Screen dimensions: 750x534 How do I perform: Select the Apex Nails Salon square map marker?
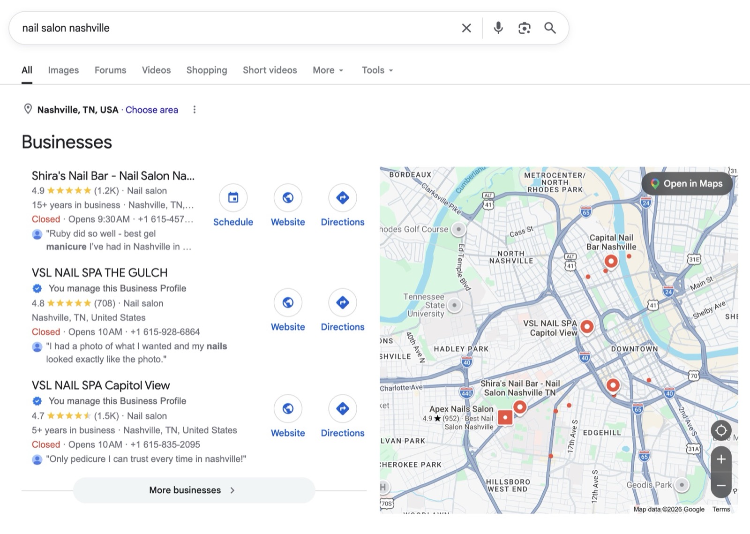(x=505, y=417)
